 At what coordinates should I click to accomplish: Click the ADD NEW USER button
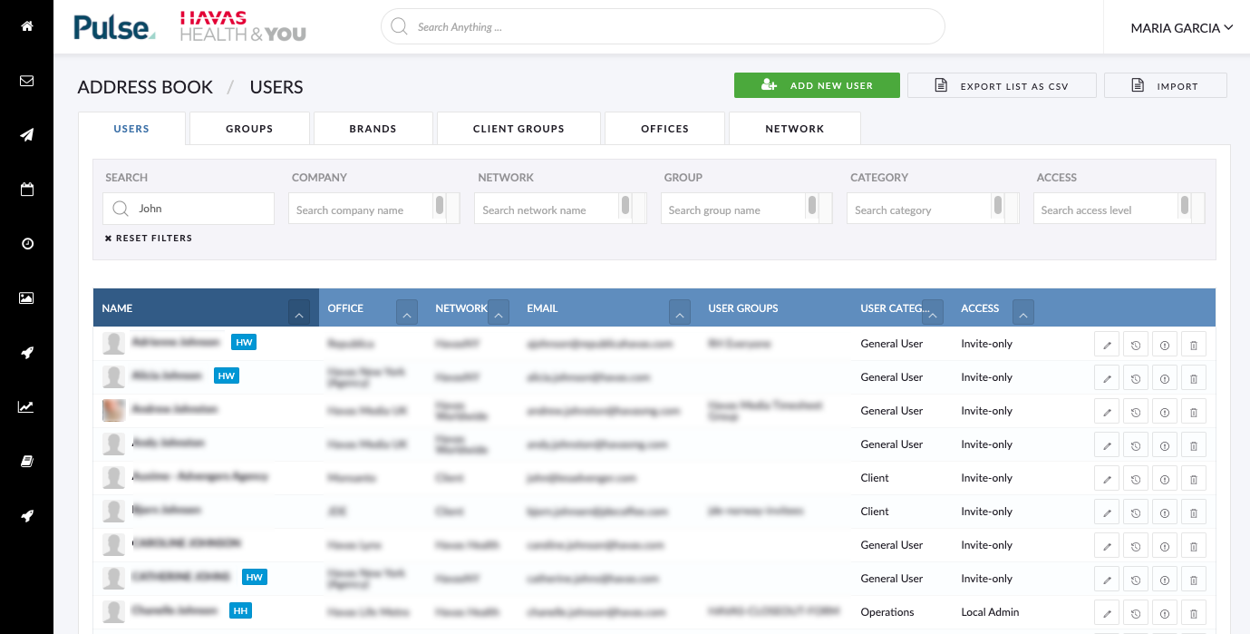tap(817, 84)
